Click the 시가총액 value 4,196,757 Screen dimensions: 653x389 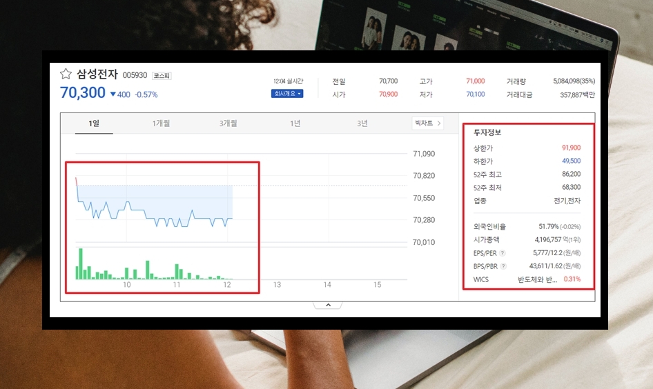coord(547,239)
